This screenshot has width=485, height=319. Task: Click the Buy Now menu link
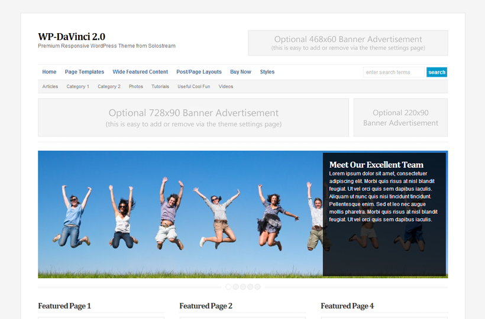pos(241,72)
